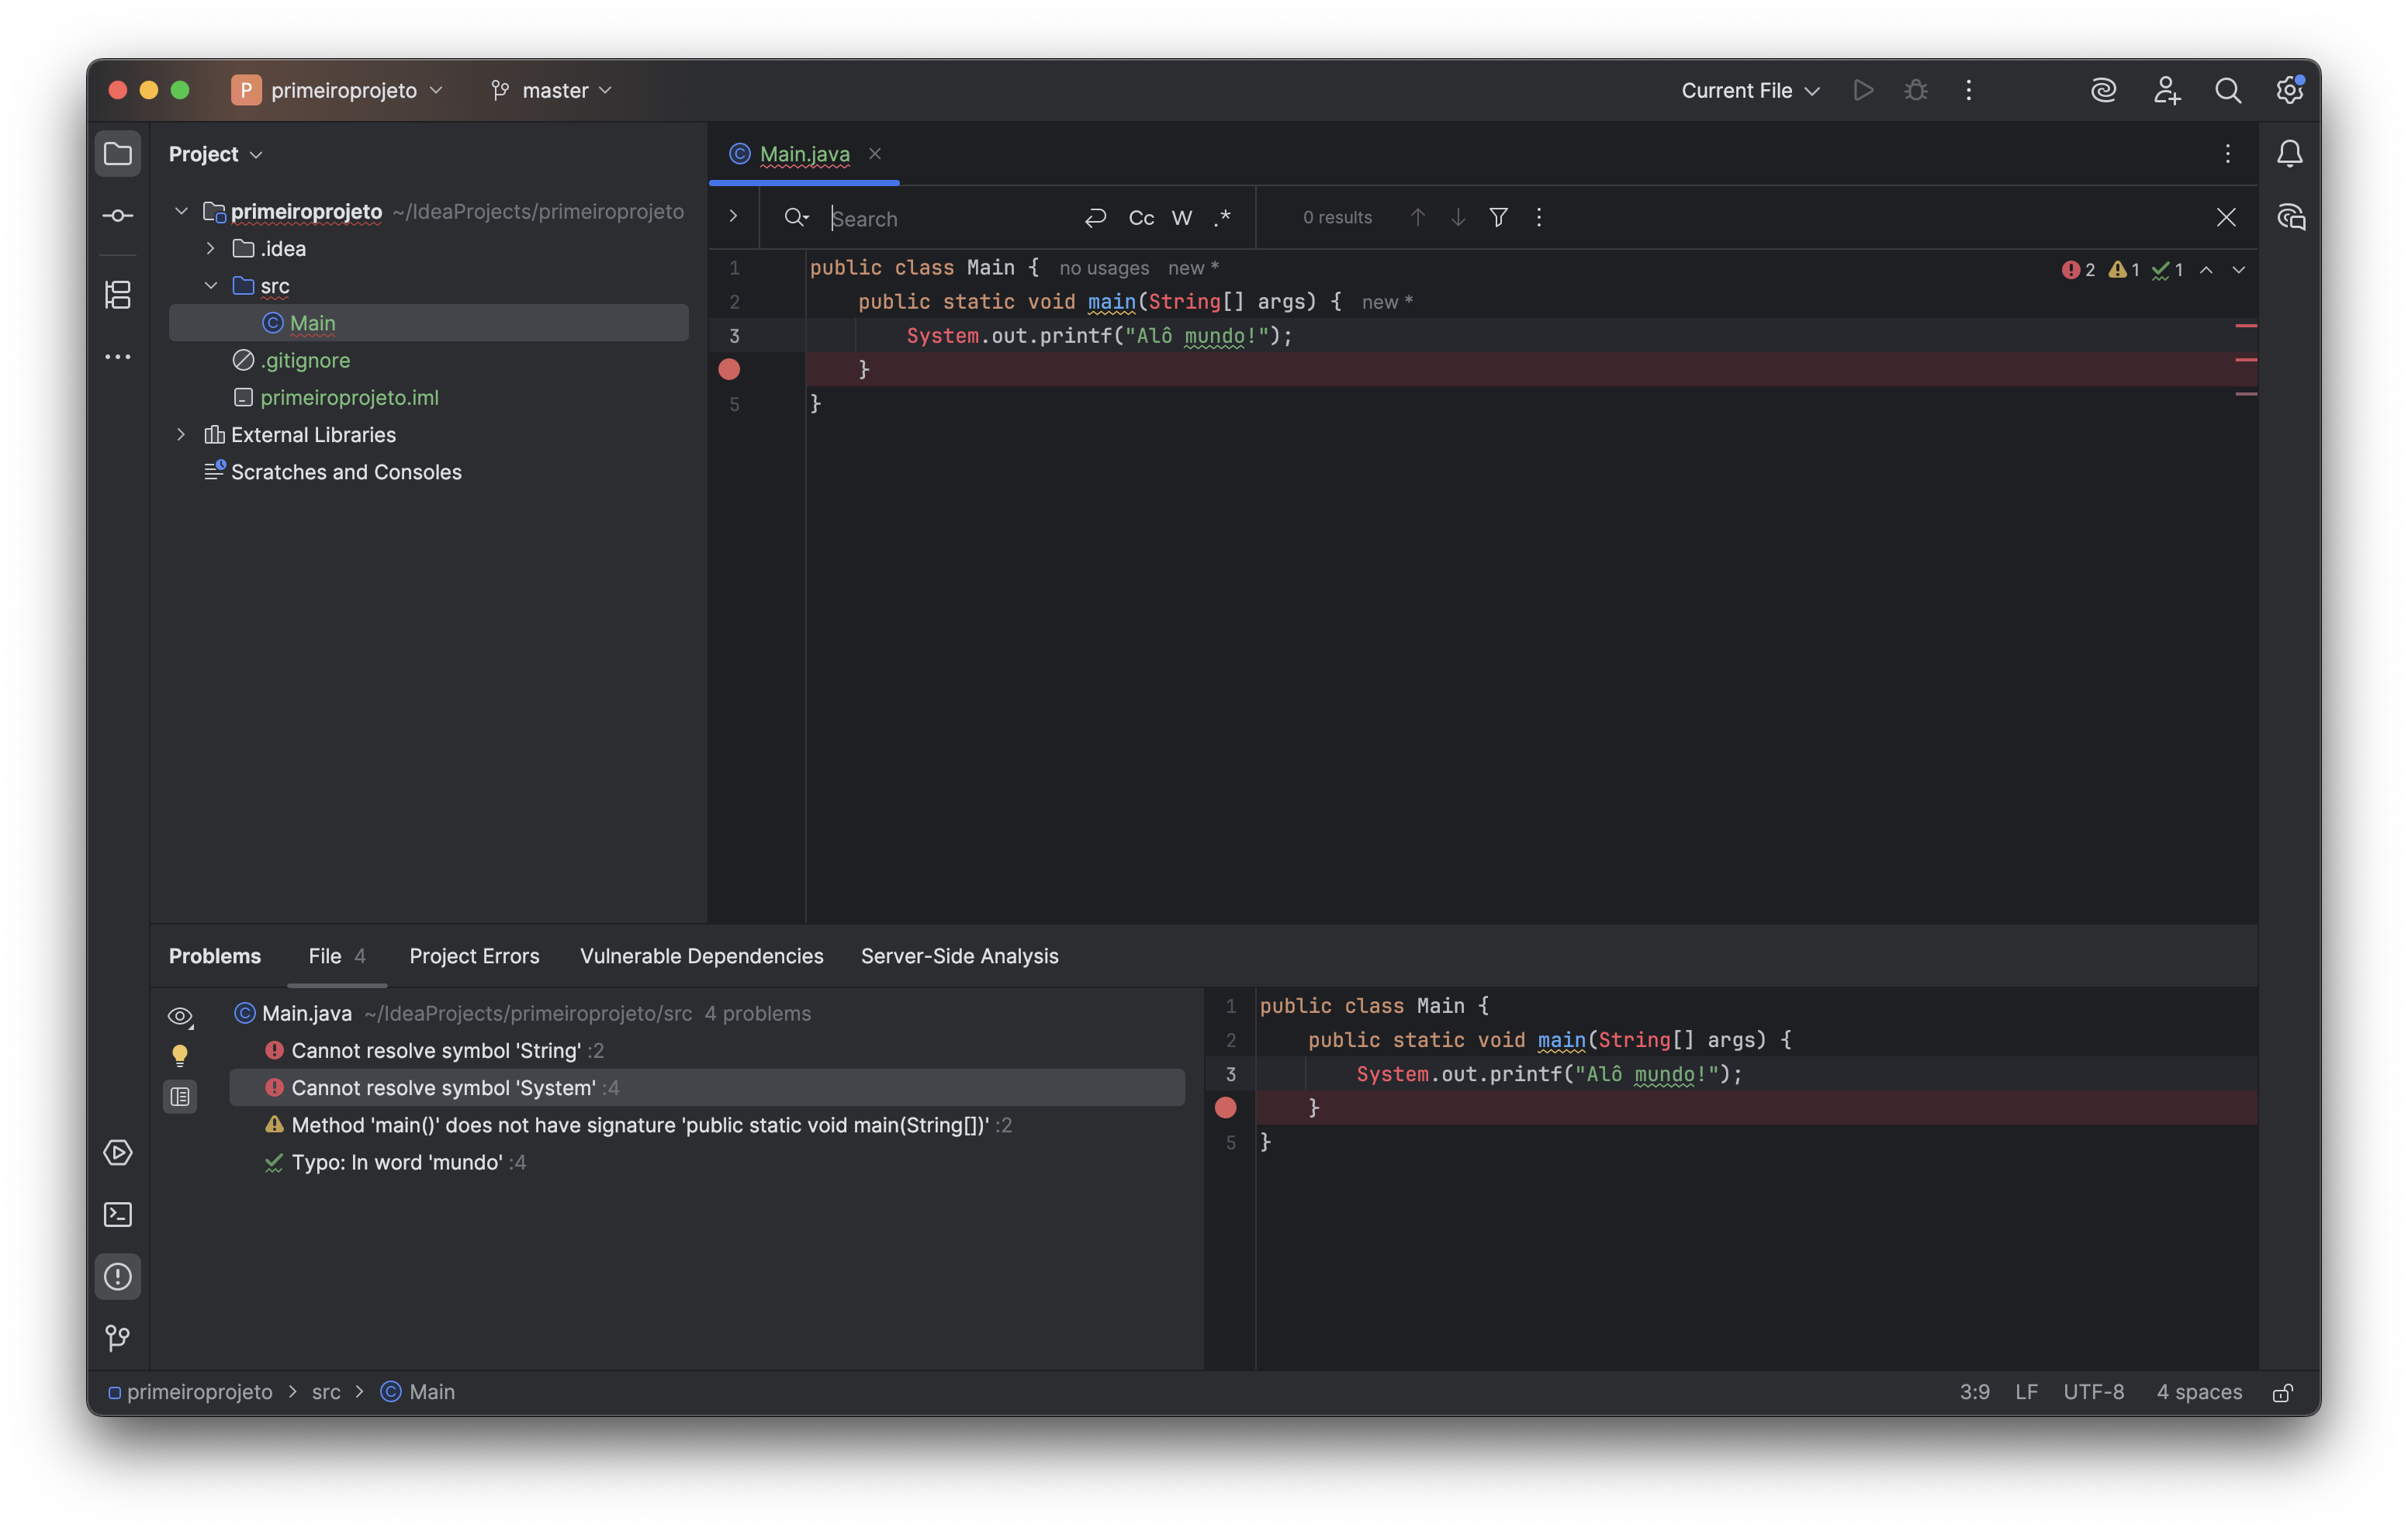Open the AI chat icon in right sidebar
This screenshot has width=2408, height=1531.
click(x=2290, y=217)
